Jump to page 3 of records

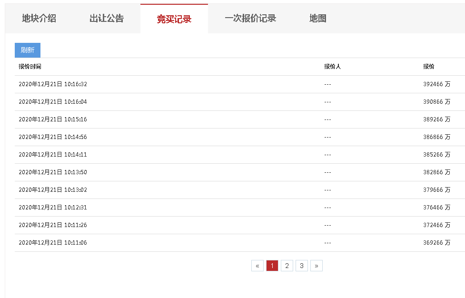(302, 266)
